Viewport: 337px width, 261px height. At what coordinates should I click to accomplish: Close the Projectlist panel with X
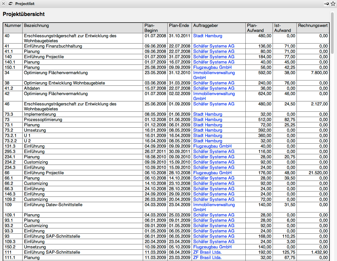tap(4, 4)
